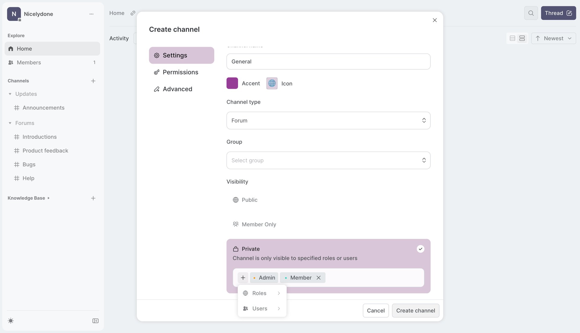The width and height of the screenshot is (580, 333).
Task: Click the purple Accent color swatch
Action: [232, 83]
